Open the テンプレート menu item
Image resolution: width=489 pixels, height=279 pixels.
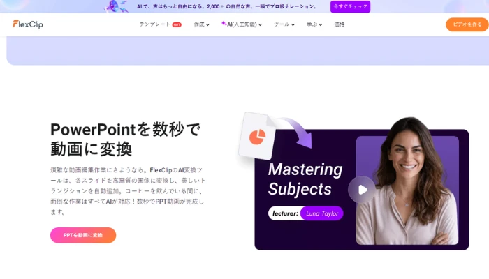[x=154, y=24]
